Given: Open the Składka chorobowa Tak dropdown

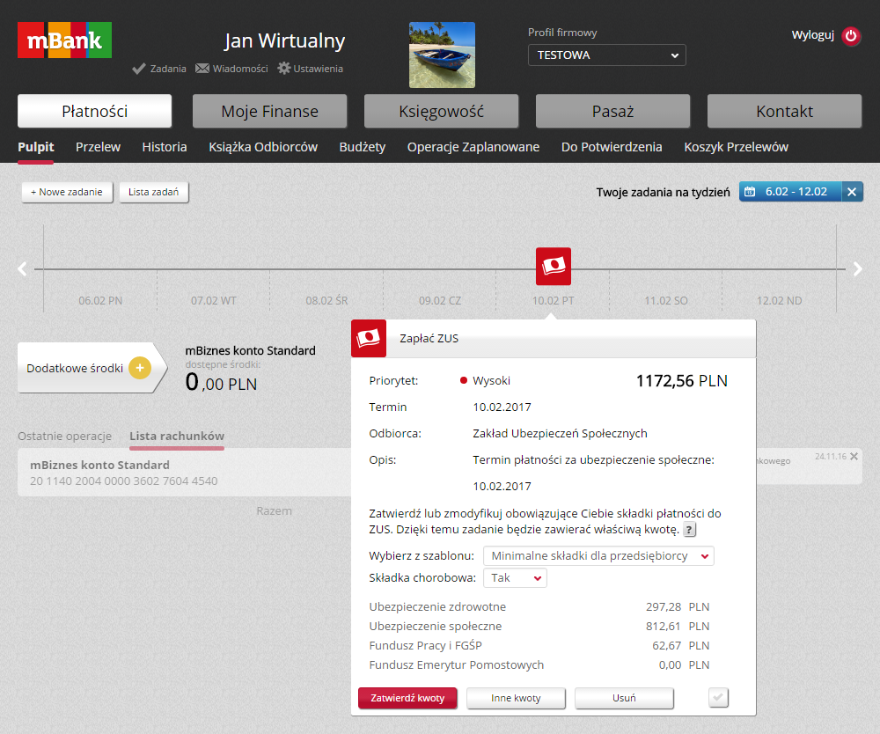Looking at the screenshot, I should pos(515,578).
